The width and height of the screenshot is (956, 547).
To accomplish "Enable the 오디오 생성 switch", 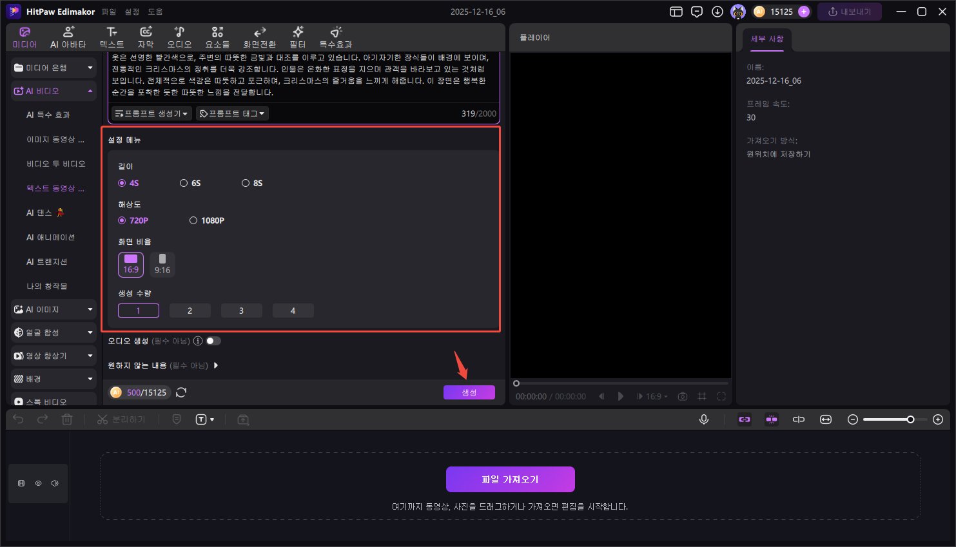I will (x=213, y=341).
